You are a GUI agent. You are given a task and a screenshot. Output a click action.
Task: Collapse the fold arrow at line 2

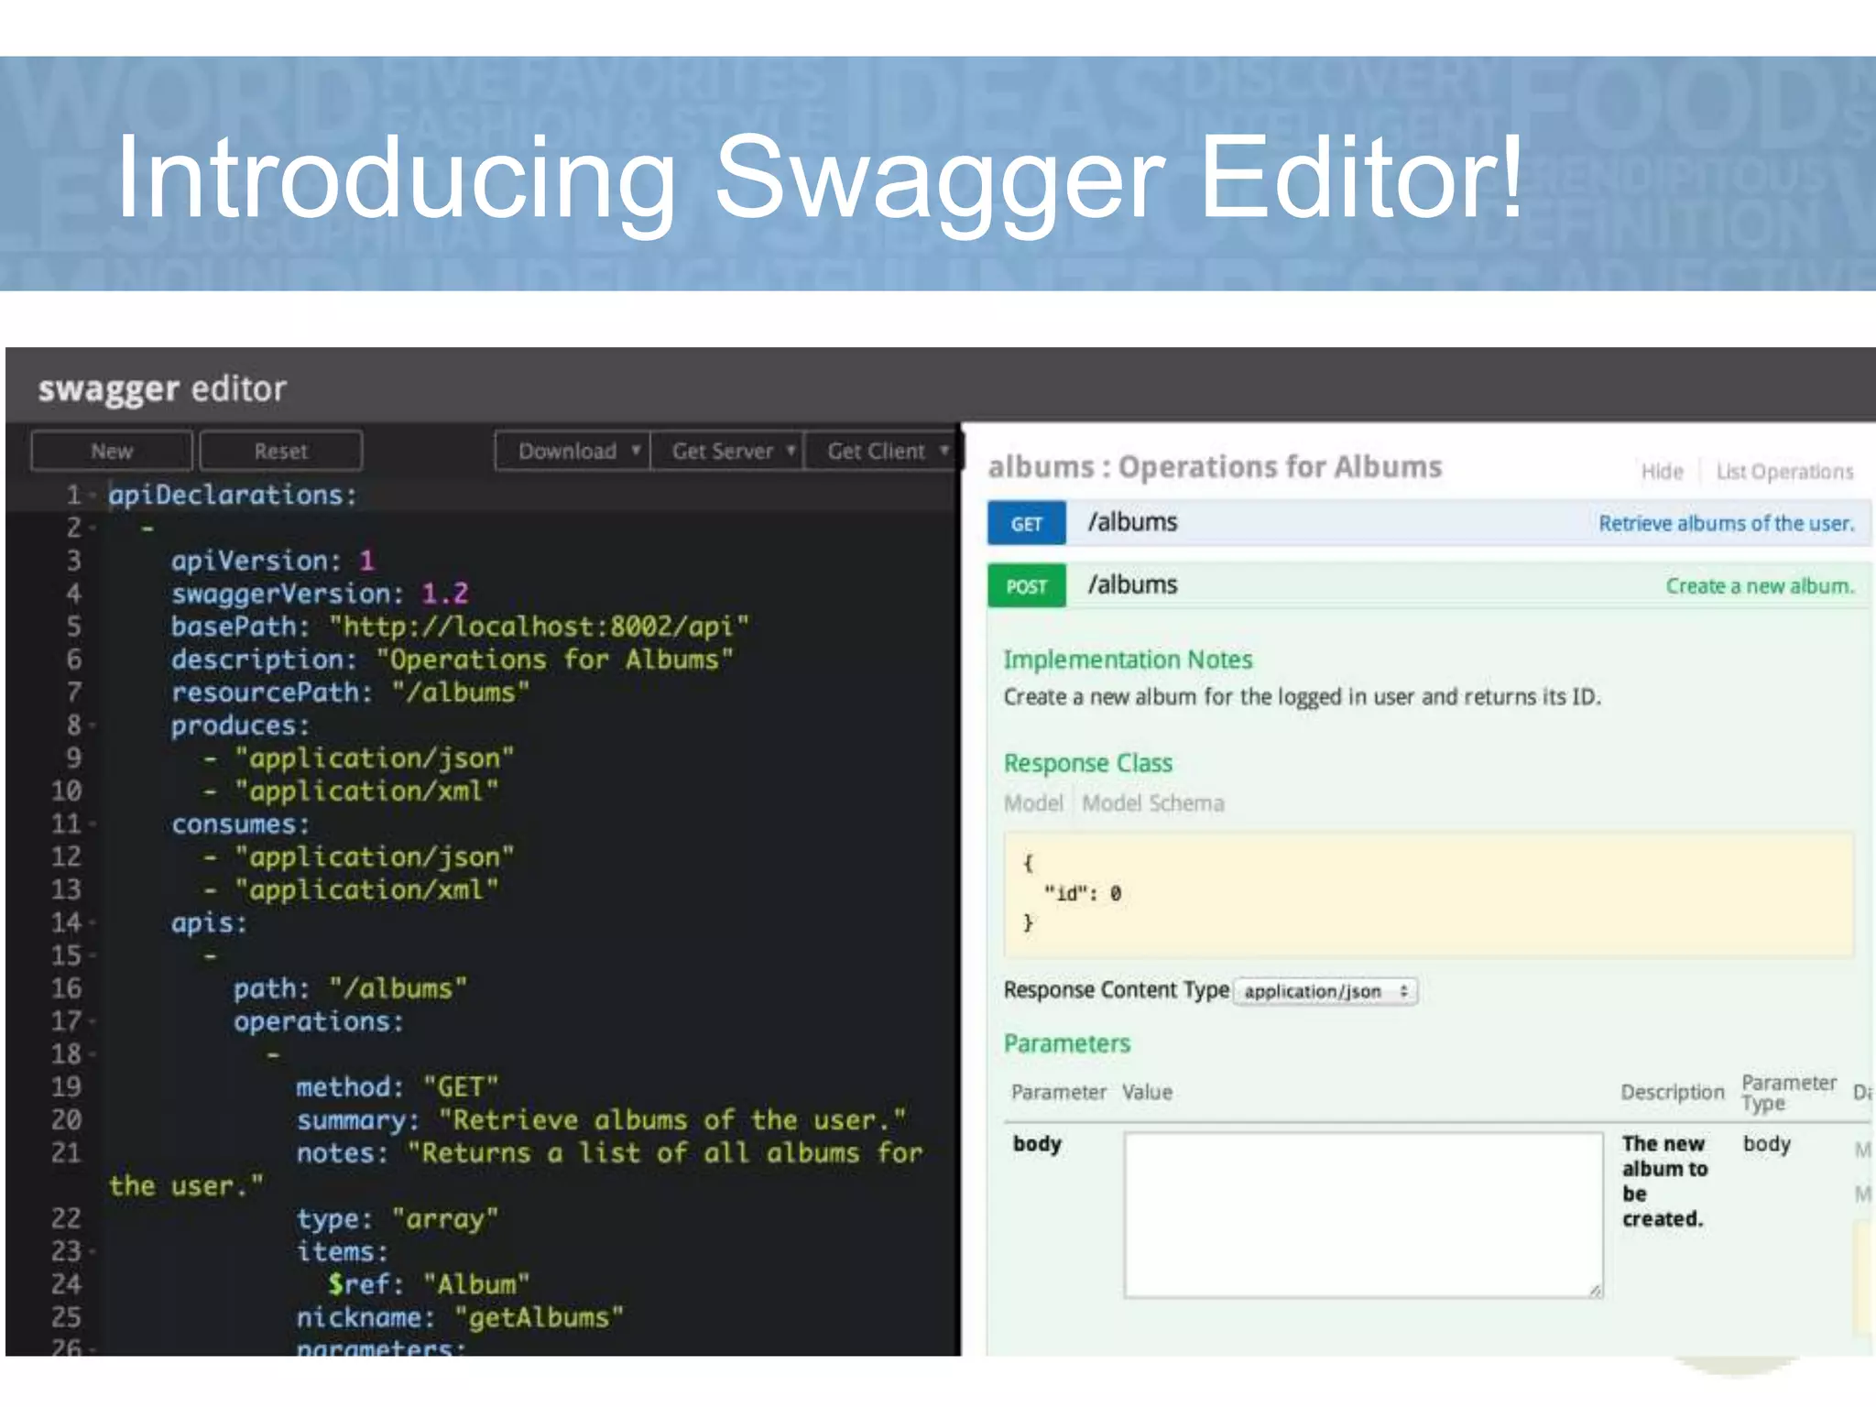pos(93,529)
